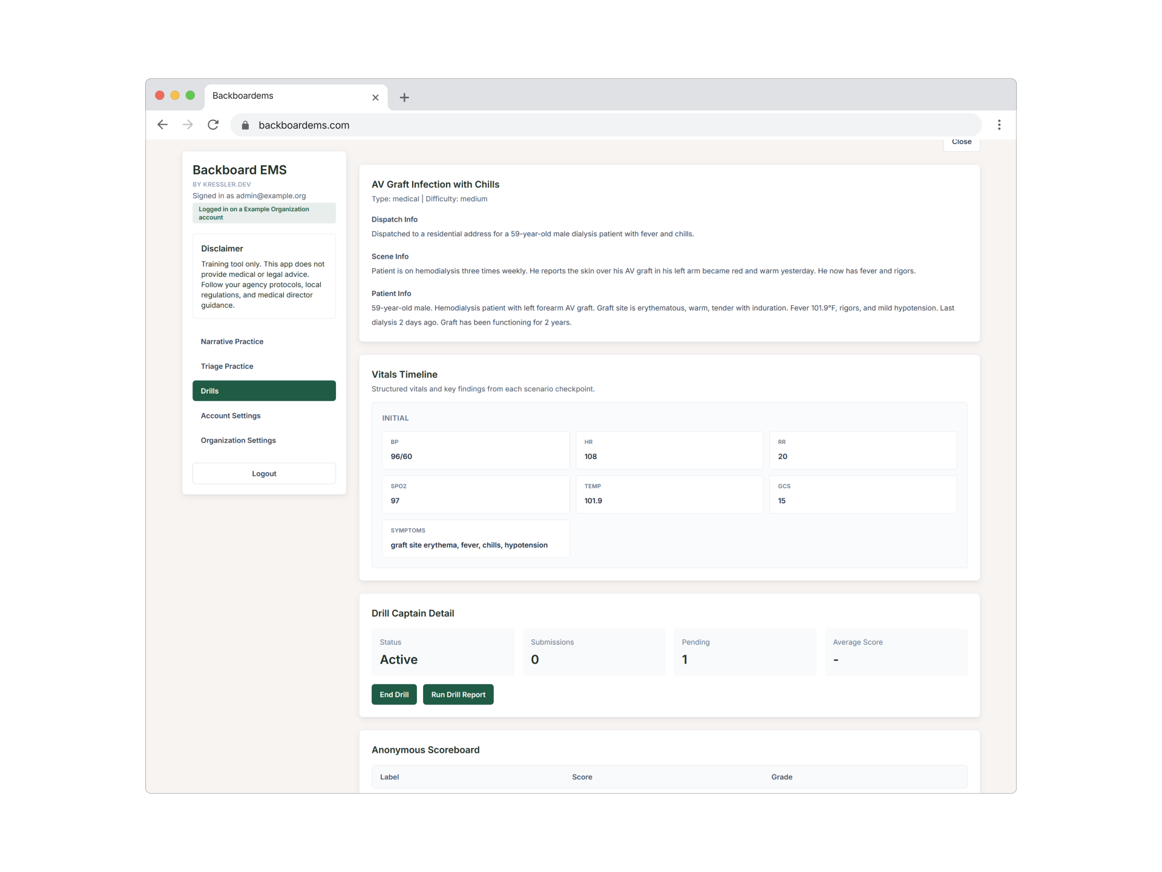Click the Signed in as admin@example.org text
The width and height of the screenshot is (1162, 872).
(249, 196)
